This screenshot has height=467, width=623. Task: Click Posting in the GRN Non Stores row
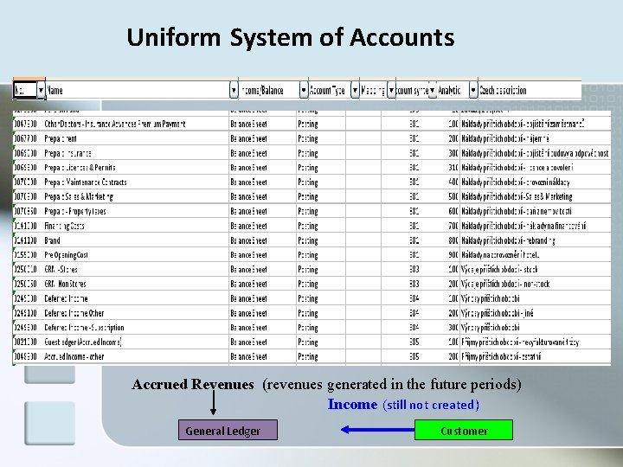[308, 284]
